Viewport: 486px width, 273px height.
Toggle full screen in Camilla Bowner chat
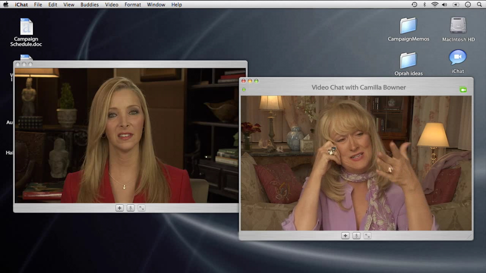[x=367, y=235]
